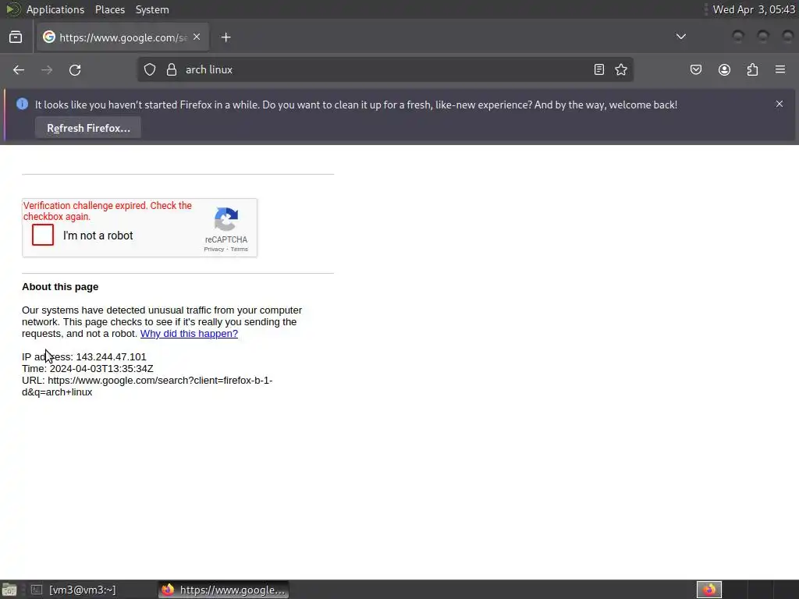Check the I'm not a robot checkbox
799x599 pixels.
pyautogui.click(x=43, y=235)
